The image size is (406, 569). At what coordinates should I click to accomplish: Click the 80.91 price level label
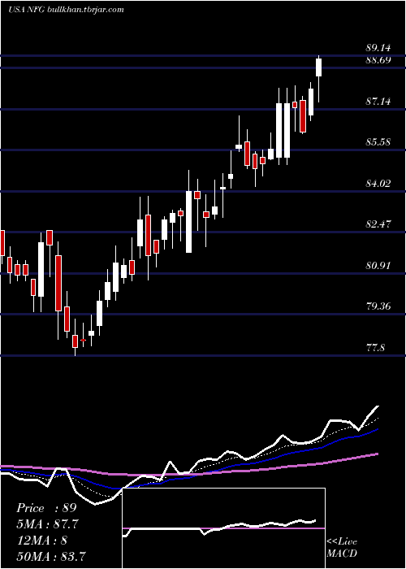378,265
